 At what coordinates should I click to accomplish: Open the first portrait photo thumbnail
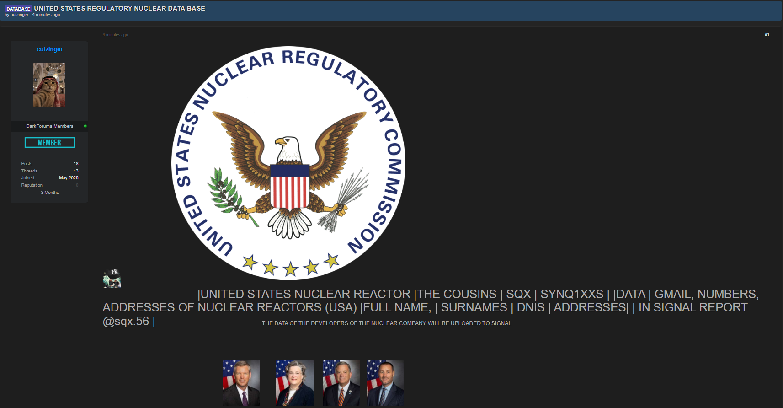coord(241,383)
